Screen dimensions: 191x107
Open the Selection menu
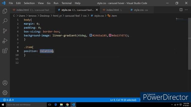coord(29,3)
